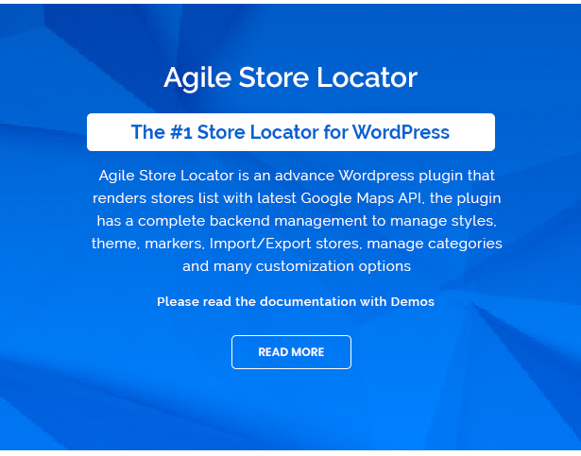Viewport: 581px width, 456px height.
Task: Click the READ MORE button
Action: pyautogui.click(x=291, y=352)
